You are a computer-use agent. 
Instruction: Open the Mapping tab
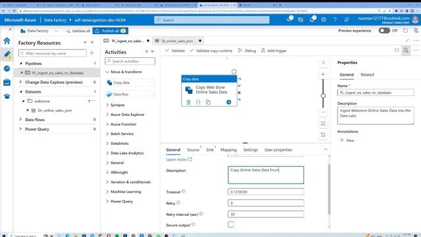coord(228,149)
